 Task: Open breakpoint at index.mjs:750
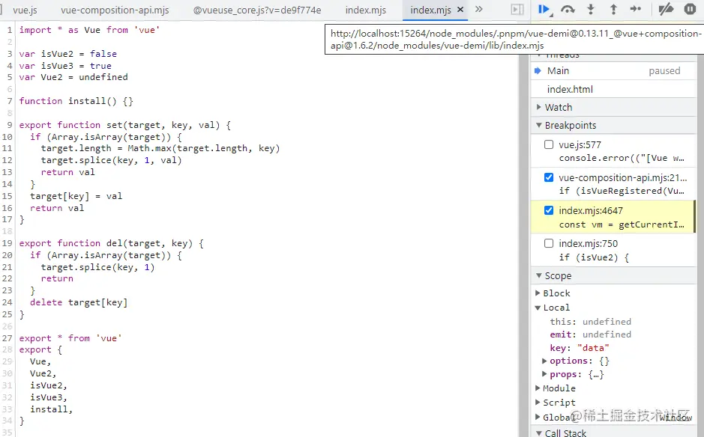pyautogui.click(x=588, y=243)
